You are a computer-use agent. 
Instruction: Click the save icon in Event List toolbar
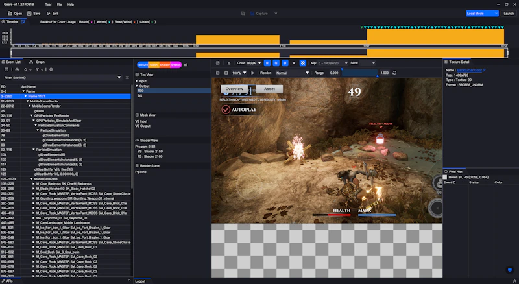(x=6, y=69)
